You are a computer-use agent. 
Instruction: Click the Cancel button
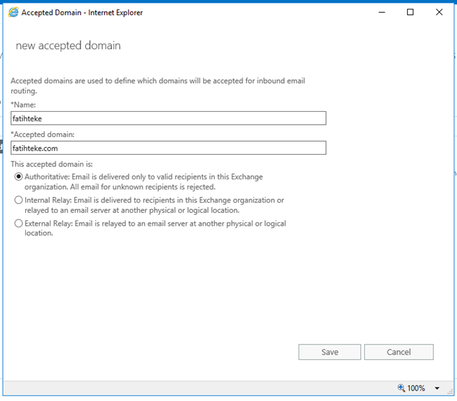point(398,352)
